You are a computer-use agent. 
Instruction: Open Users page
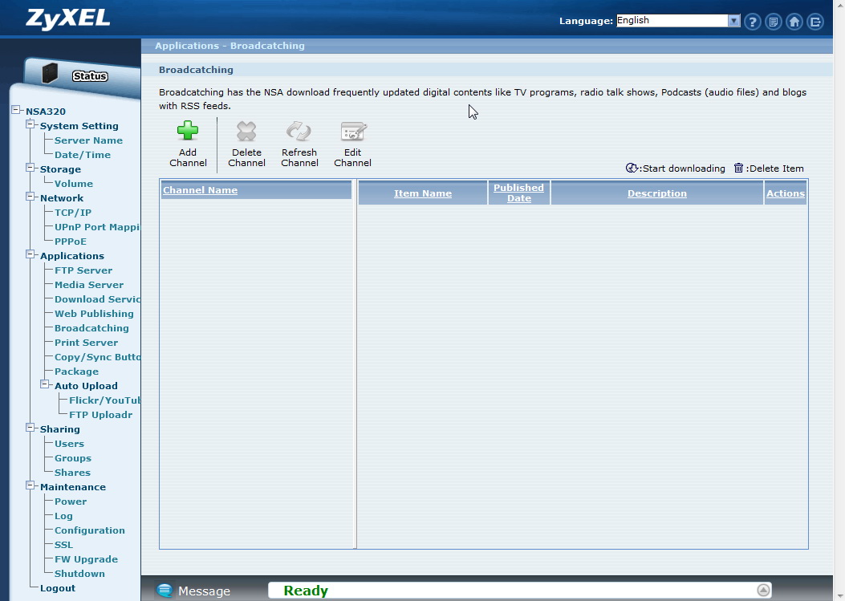click(x=69, y=444)
